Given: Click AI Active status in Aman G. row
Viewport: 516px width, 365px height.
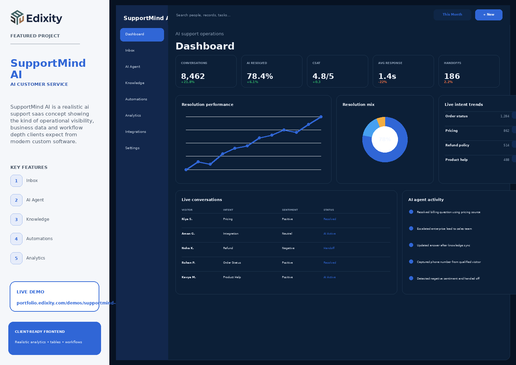Looking at the screenshot, I should (329, 234).
